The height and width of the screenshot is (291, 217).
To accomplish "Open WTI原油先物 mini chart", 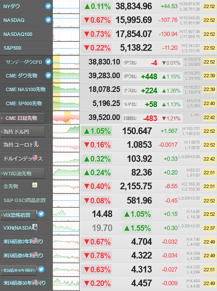I will click(66, 173).
